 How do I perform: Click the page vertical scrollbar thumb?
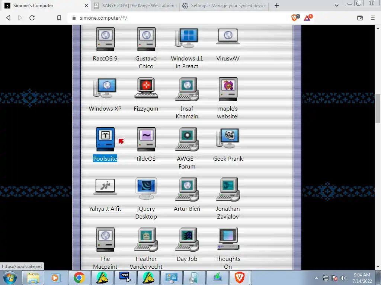coord(378,109)
